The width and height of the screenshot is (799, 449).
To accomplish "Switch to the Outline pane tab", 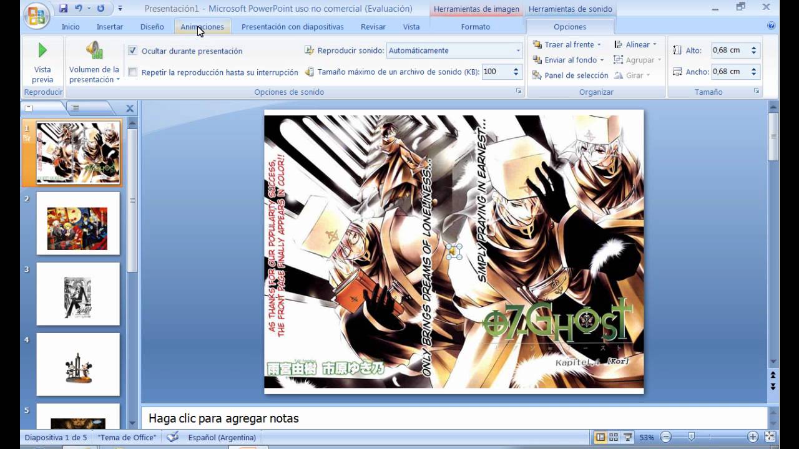I will coord(75,108).
